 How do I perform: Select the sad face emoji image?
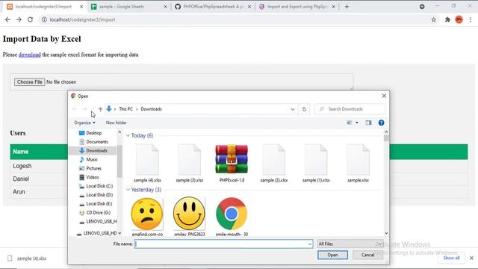tap(147, 217)
